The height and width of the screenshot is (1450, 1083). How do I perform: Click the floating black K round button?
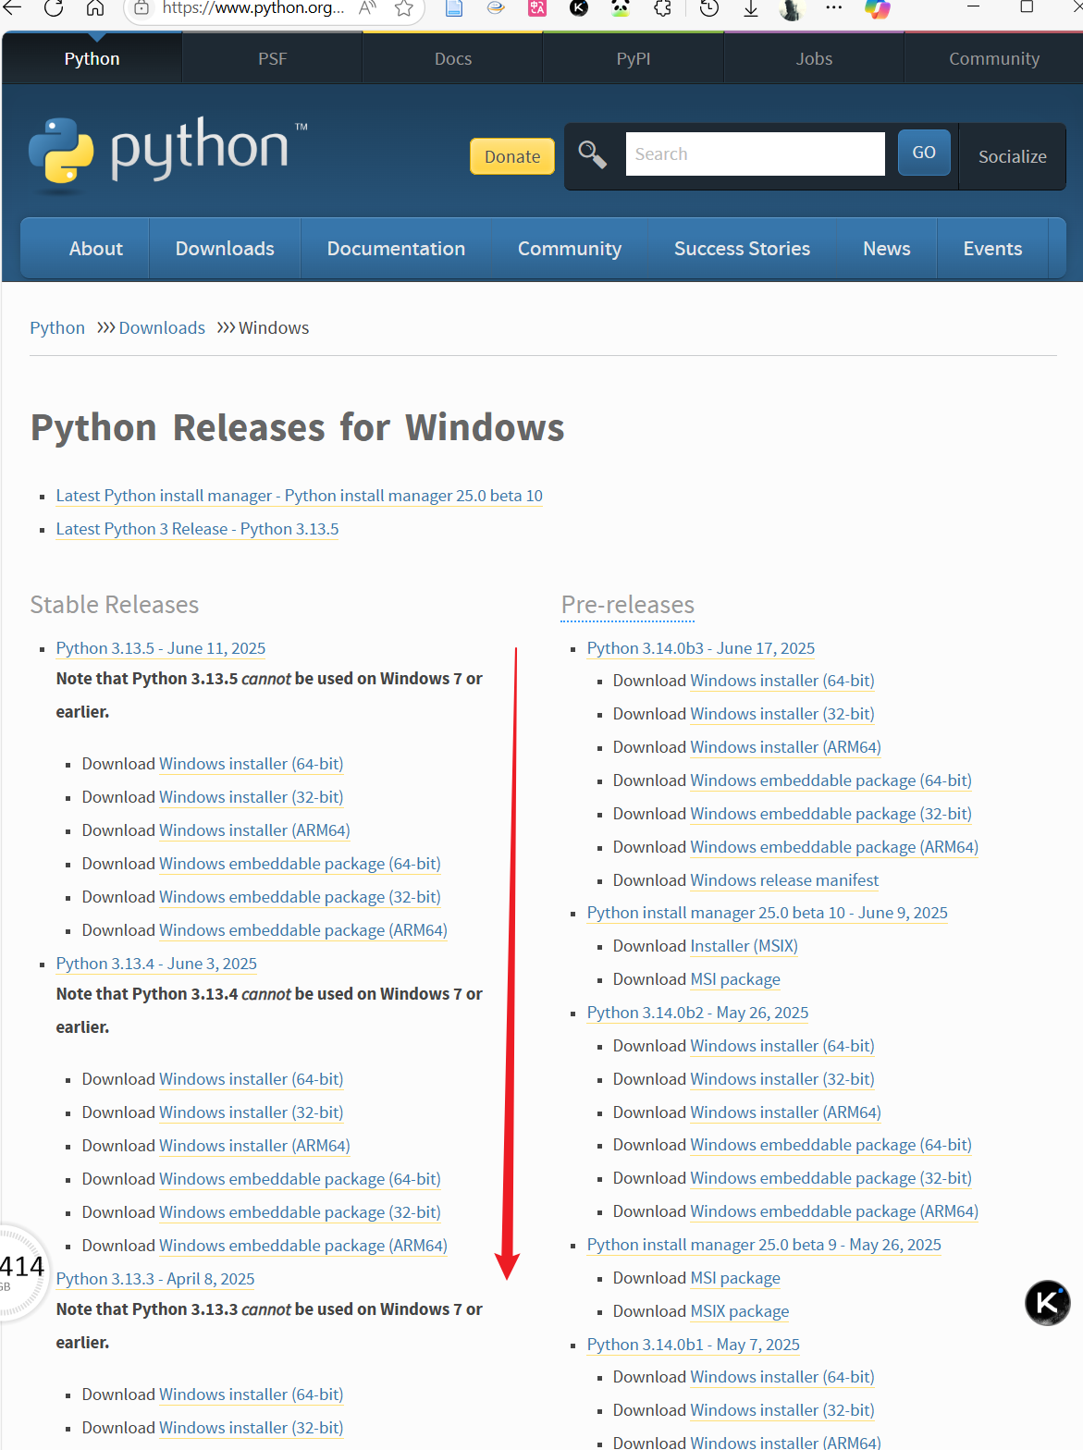(x=1047, y=1302)
